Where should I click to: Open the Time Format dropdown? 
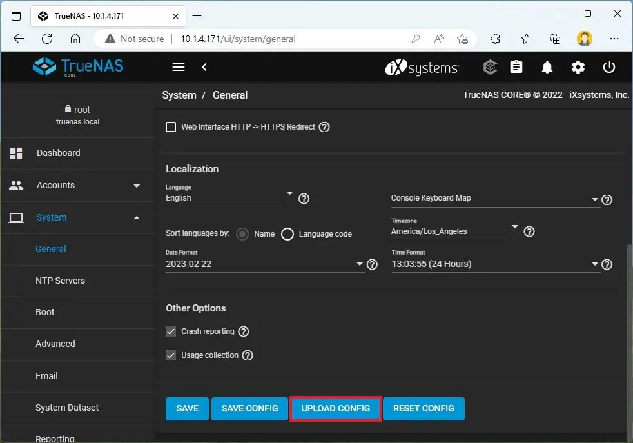point(594,264)
